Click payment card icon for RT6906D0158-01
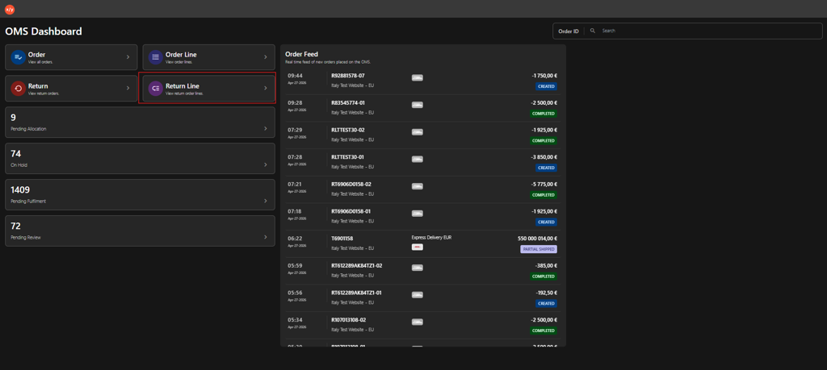Screen dimensions: 827x370 click(418, 214)
